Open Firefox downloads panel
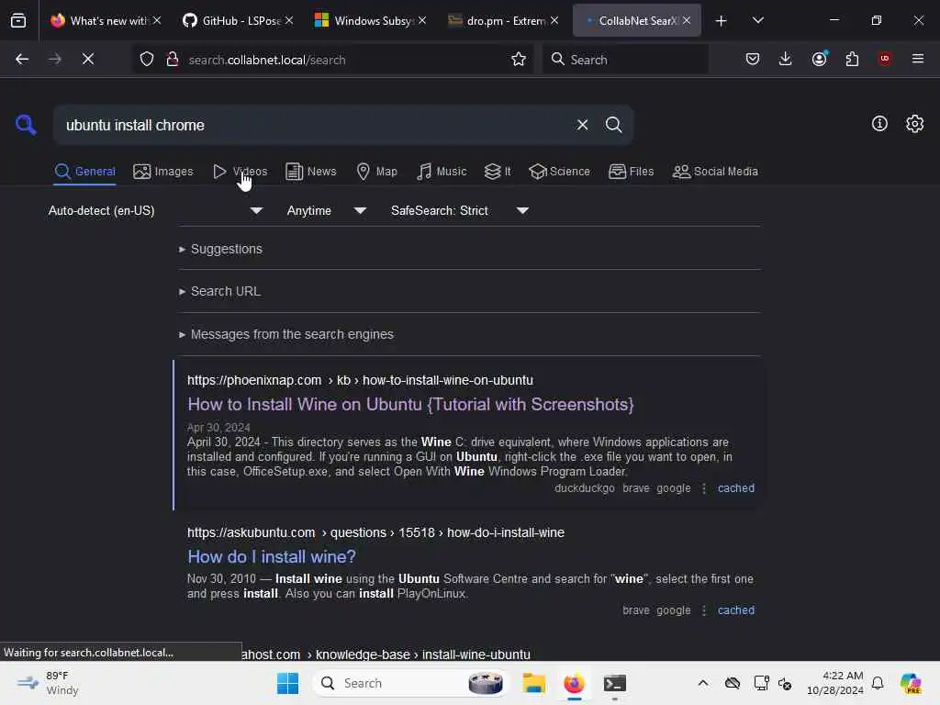 pos(786,59)
